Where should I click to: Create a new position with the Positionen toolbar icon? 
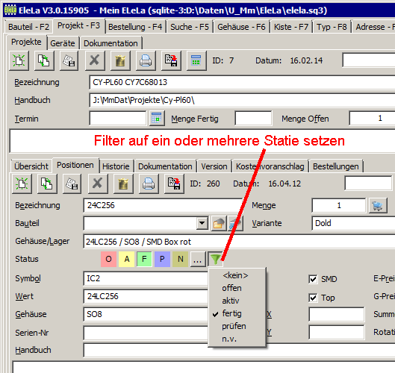click(22, 184)
